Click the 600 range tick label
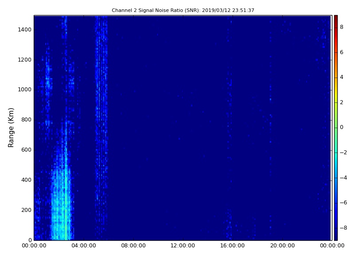355x266 pixels. (x=26, y=150)
